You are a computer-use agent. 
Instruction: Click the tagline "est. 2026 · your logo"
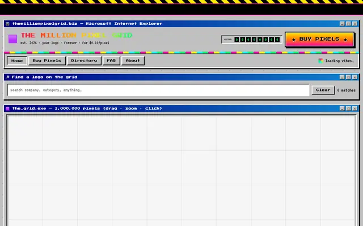(x=39, y=43)
